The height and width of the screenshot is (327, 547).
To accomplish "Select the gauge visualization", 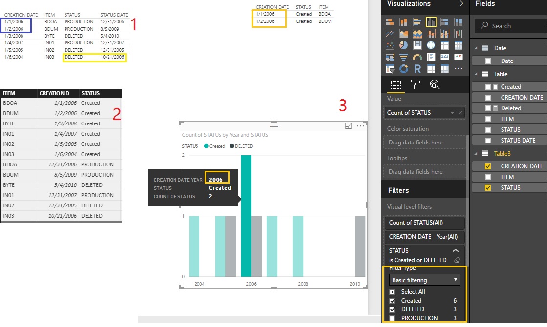I will coord(417,57).
